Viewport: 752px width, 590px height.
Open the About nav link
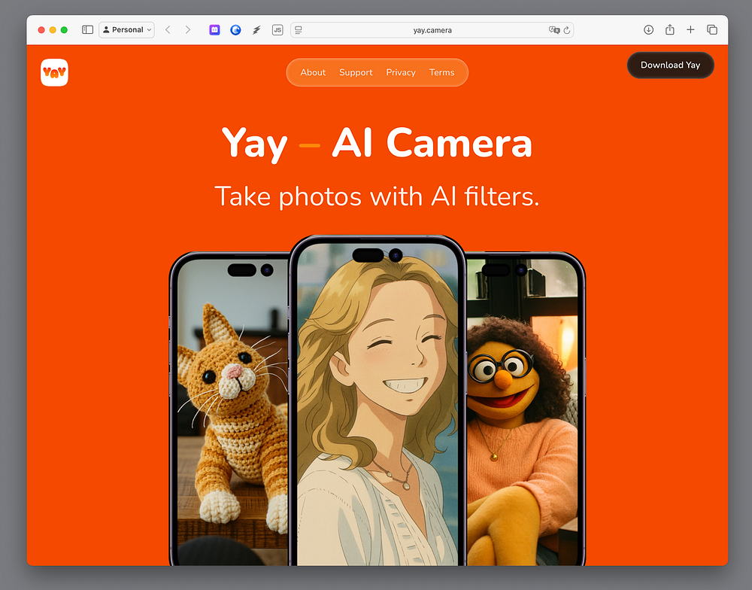tap(313, 72)
